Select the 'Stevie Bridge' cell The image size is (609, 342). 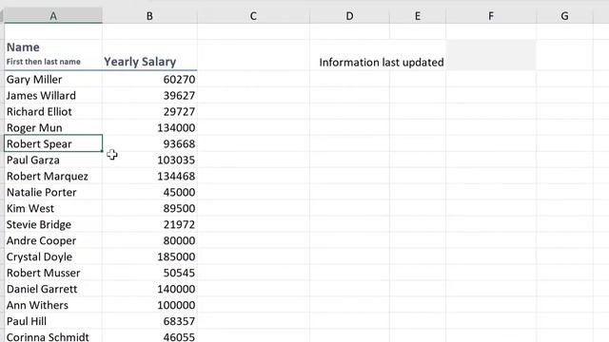(x=53, y=224)
